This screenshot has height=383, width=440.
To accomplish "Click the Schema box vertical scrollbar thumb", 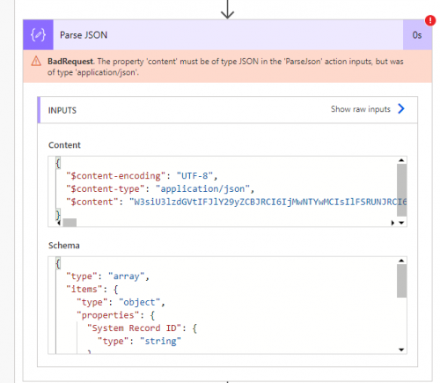I will (x=401, y=281).
